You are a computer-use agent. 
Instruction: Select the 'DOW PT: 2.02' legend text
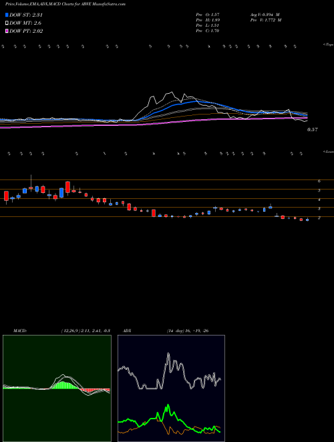pos(26,31)
